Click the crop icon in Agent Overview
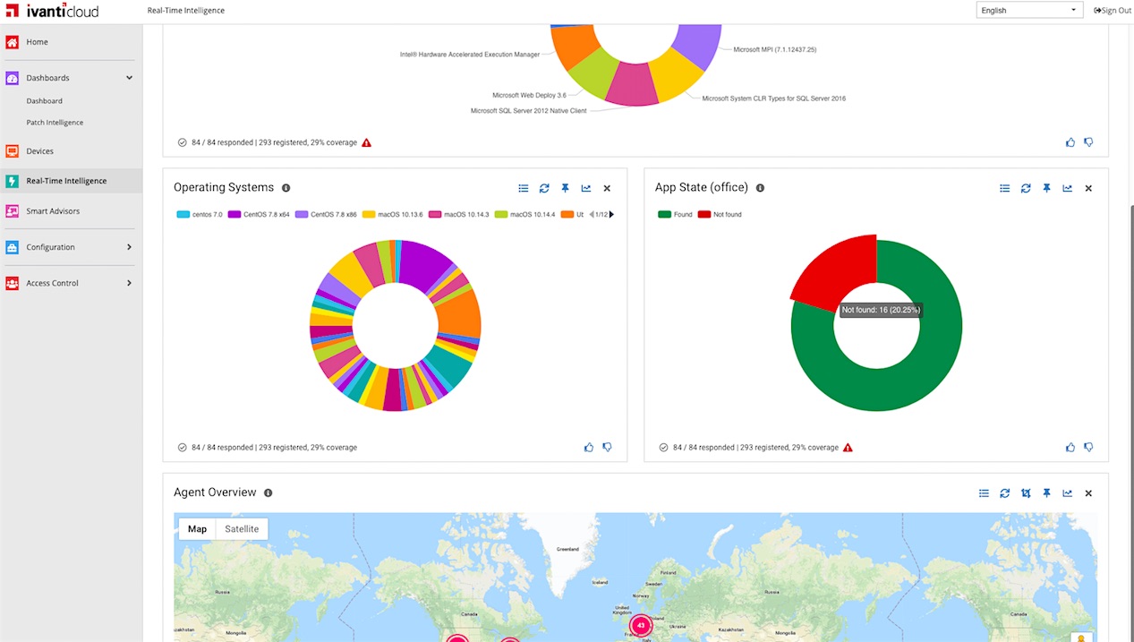The width and height of the screenshot is (1134, 642). 1026,493
